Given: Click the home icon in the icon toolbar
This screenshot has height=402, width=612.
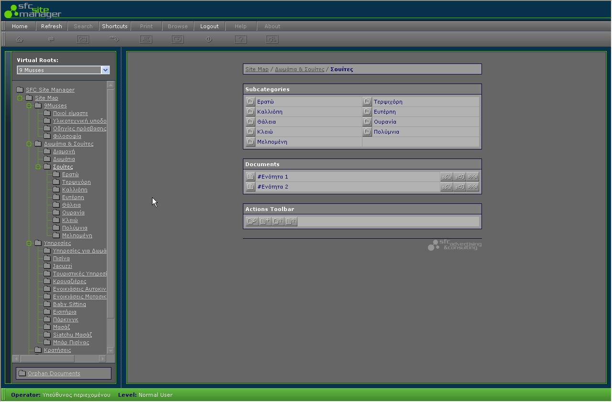Looking at the screenshot, I should click(20, 39).
